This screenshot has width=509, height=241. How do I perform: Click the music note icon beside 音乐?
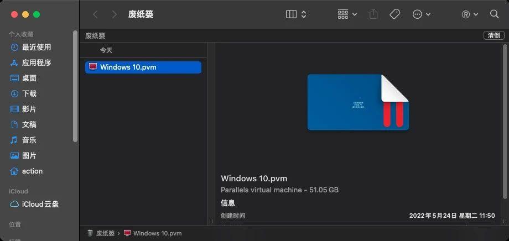tap(14, 140)
